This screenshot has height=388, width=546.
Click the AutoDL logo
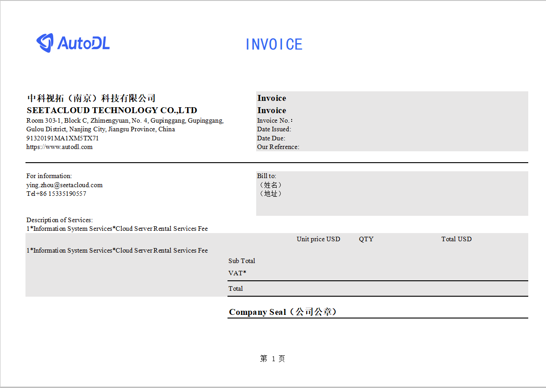click(73, 43)
